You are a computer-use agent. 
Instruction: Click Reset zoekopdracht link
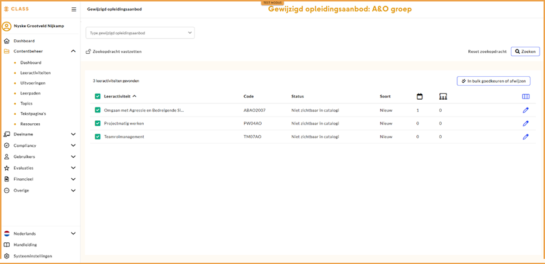tap(487, 51)
